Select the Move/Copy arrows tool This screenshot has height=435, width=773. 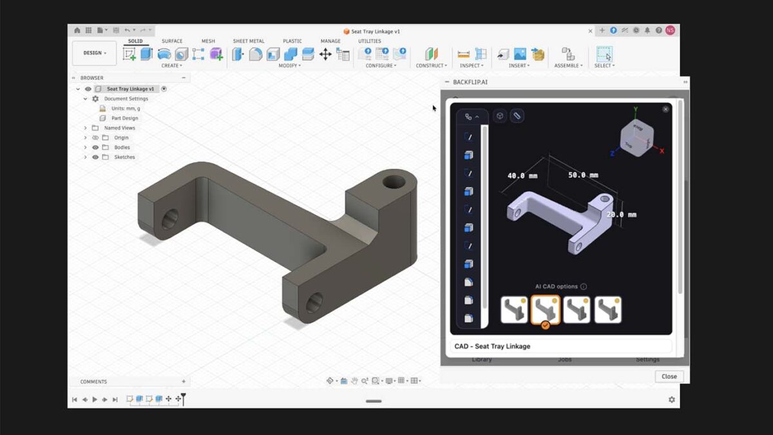[325, 54]
